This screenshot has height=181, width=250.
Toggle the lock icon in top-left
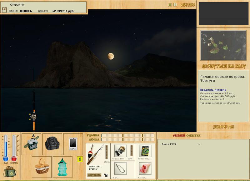click(x=4, y=10)
